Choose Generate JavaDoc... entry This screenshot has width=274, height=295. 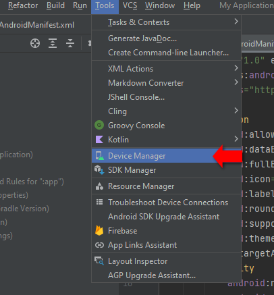(x=166, y=38)
